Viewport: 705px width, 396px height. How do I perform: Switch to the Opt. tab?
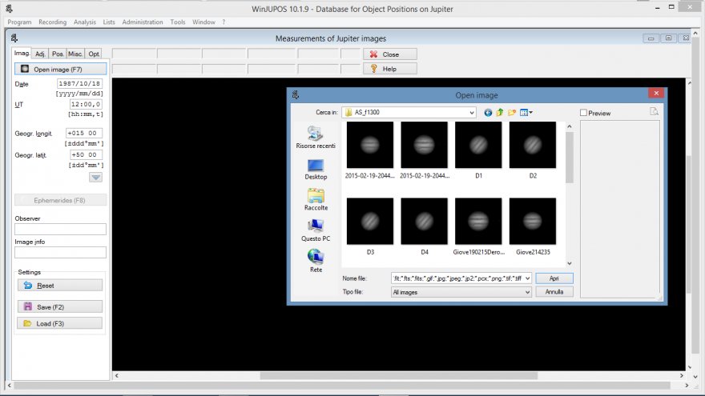[94, 54]
